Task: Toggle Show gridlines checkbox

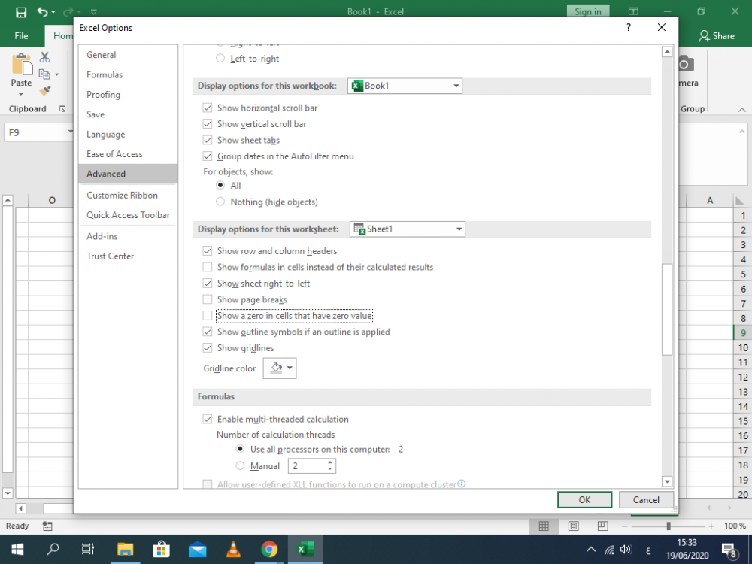Action: [208, 348]
